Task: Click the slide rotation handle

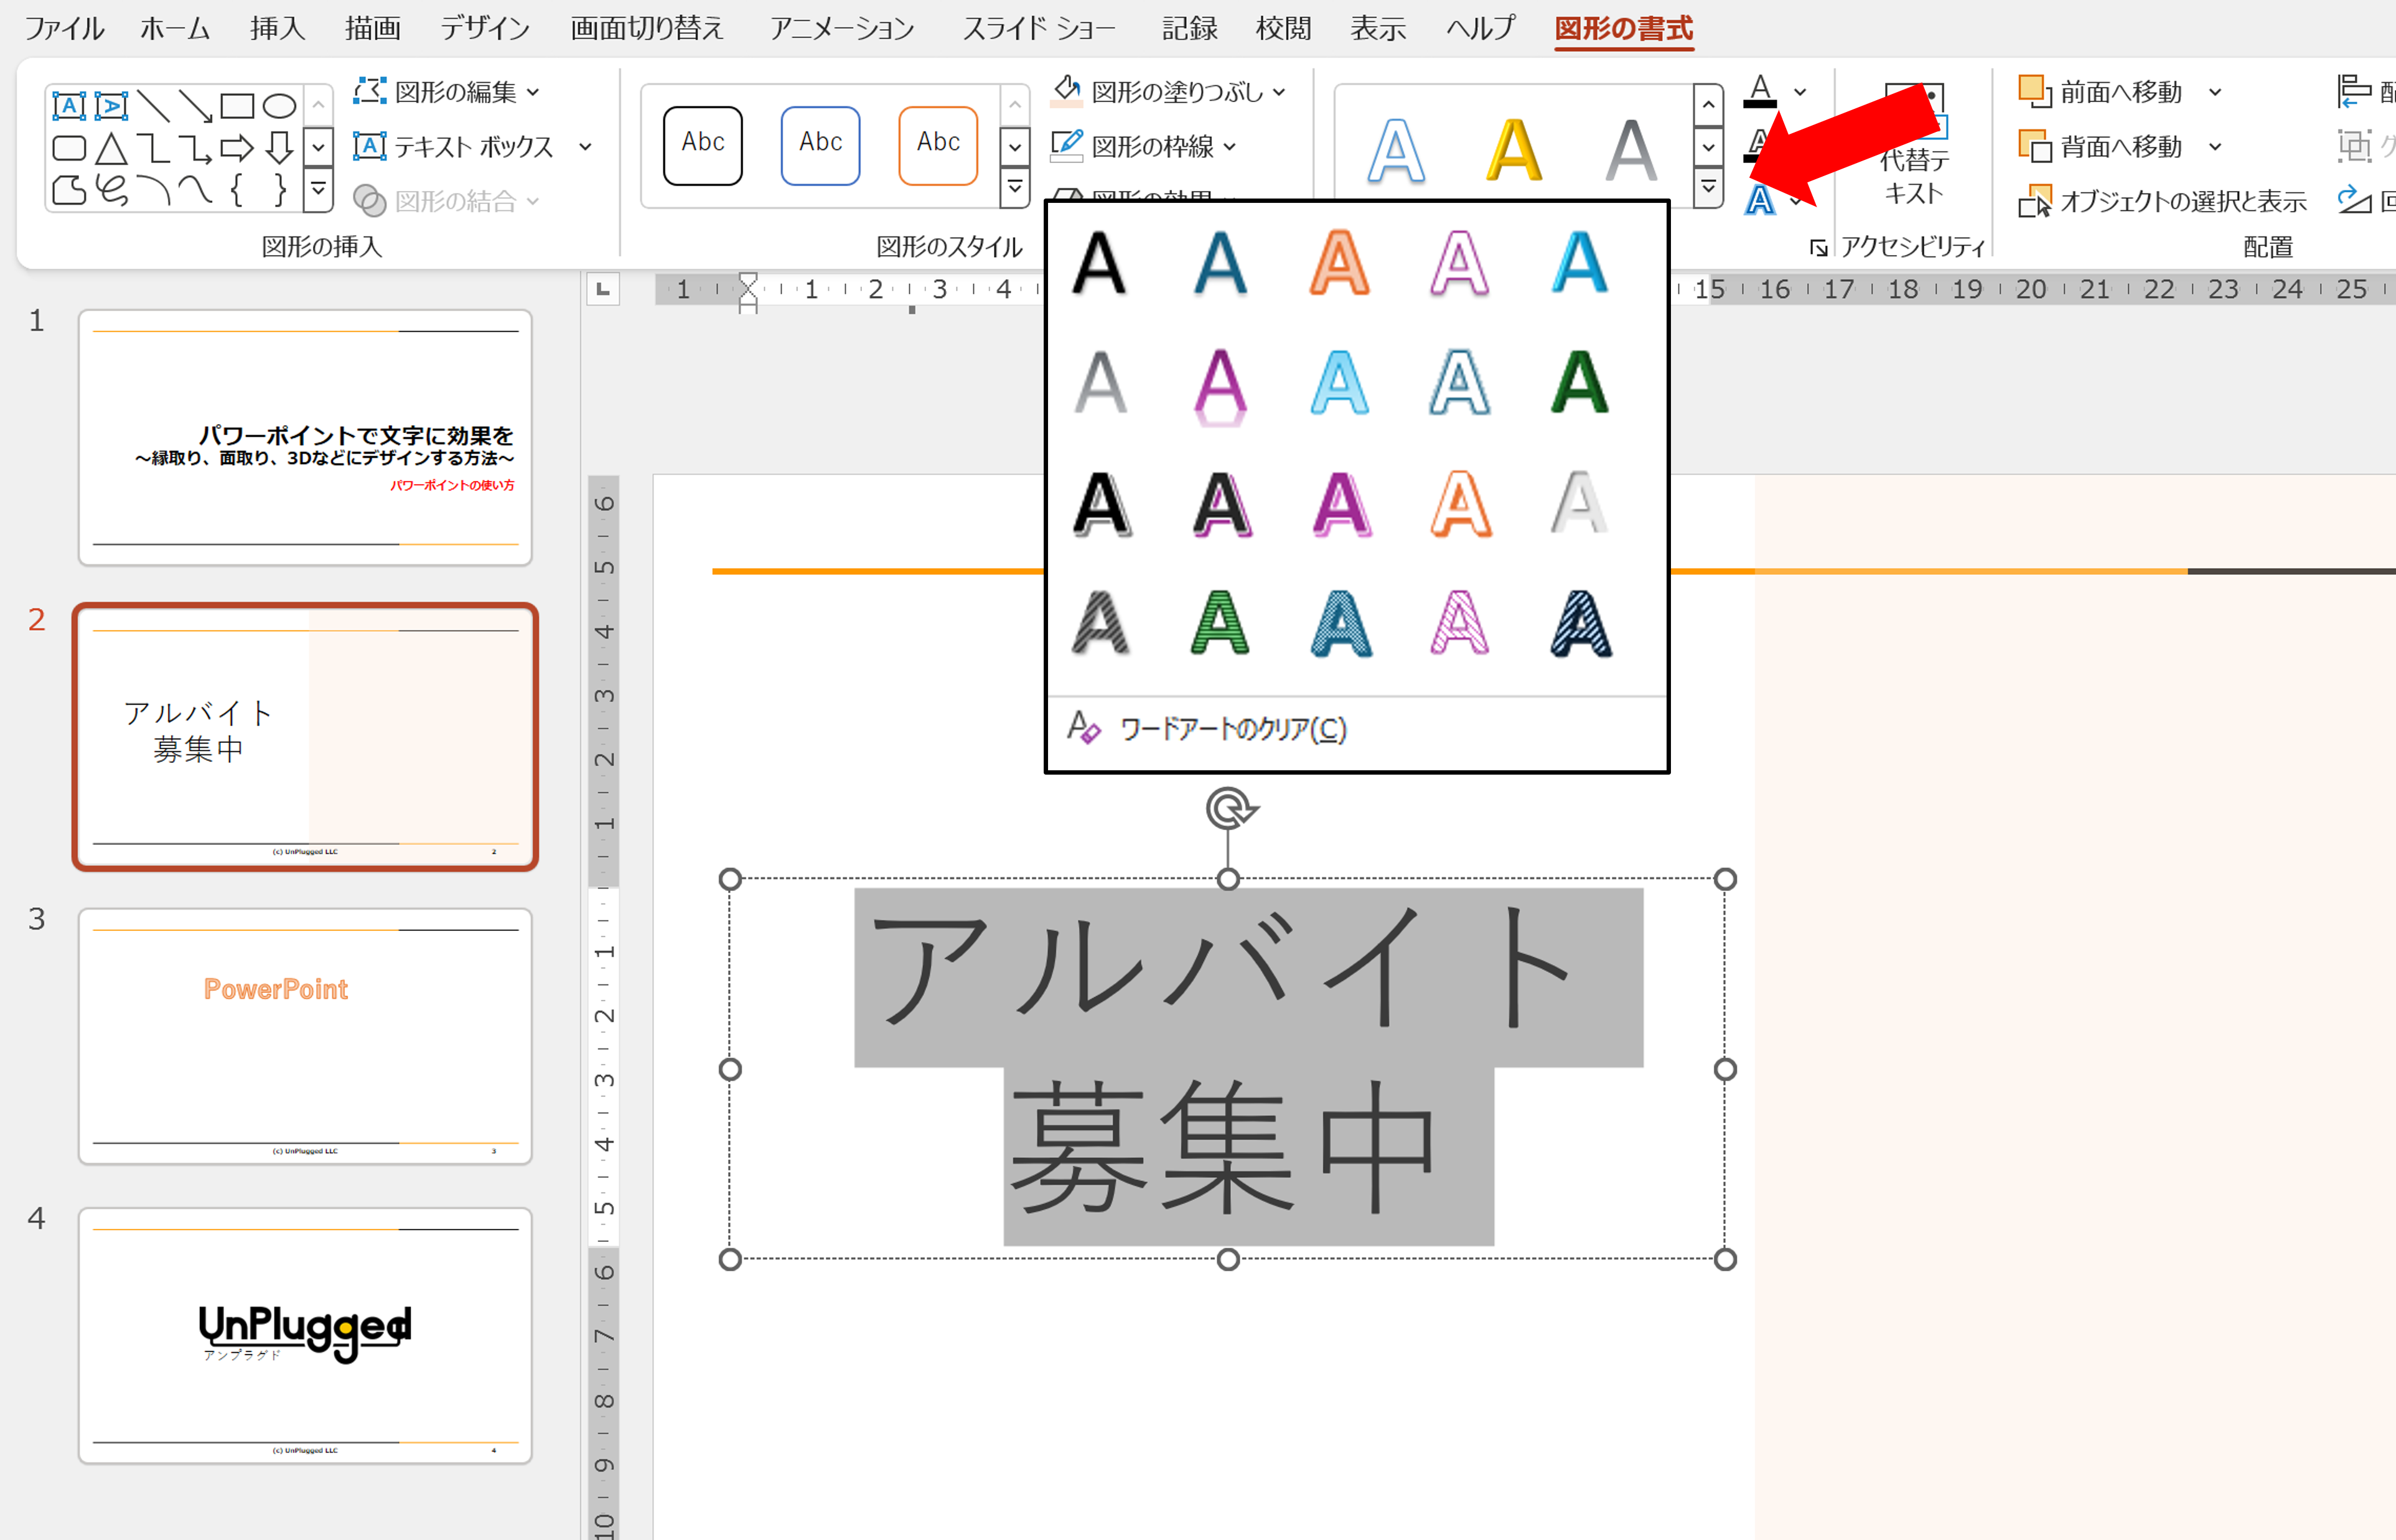Action: click(1229, 808)
